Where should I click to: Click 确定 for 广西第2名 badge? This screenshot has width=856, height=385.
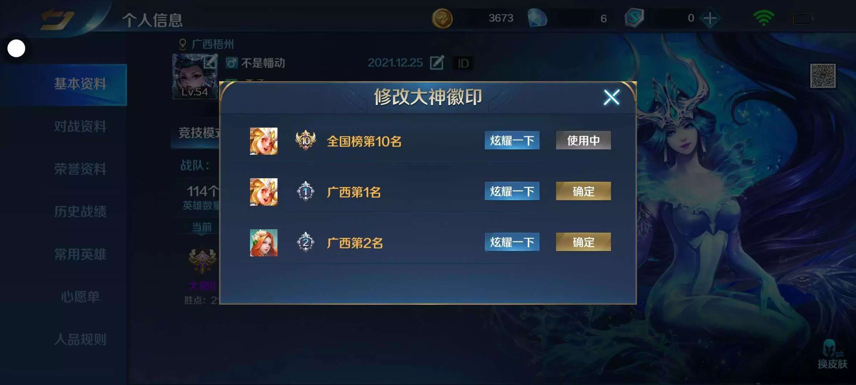point(583,242)
